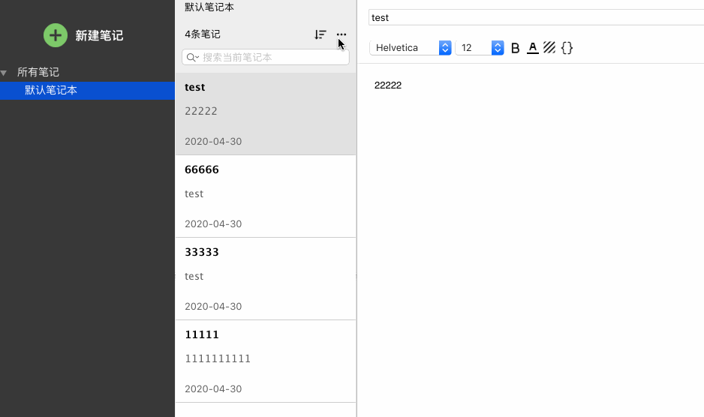Click the 2020-04-30 date under 66666

[213, 223]
